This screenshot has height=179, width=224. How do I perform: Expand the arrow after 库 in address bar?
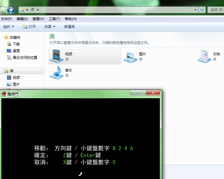coord(38,10)
